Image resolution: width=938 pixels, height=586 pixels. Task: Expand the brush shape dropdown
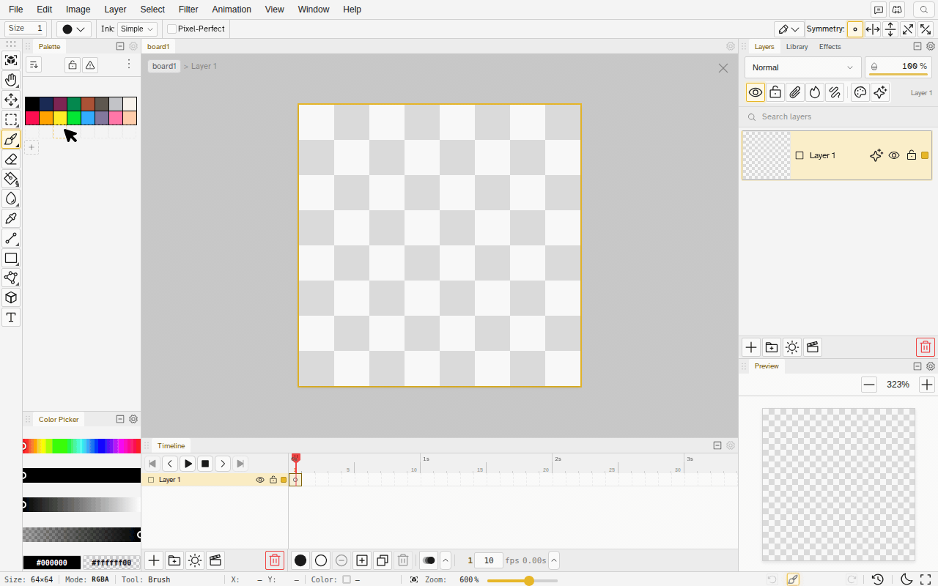tap(74, 29)
